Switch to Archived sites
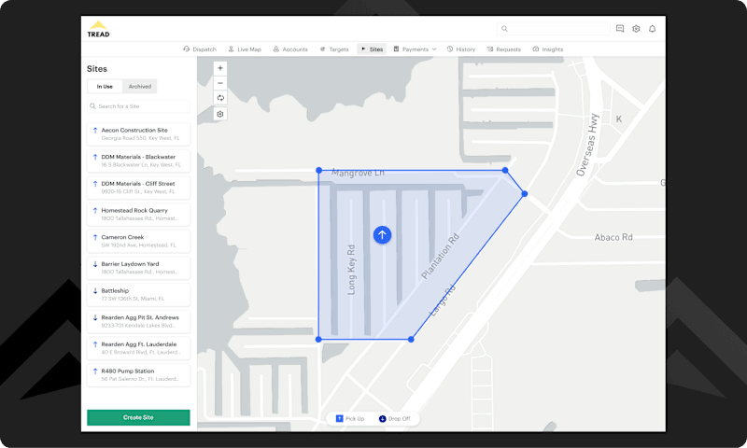The height and width of the screenshot is (448, 747). tap(139, 86)
